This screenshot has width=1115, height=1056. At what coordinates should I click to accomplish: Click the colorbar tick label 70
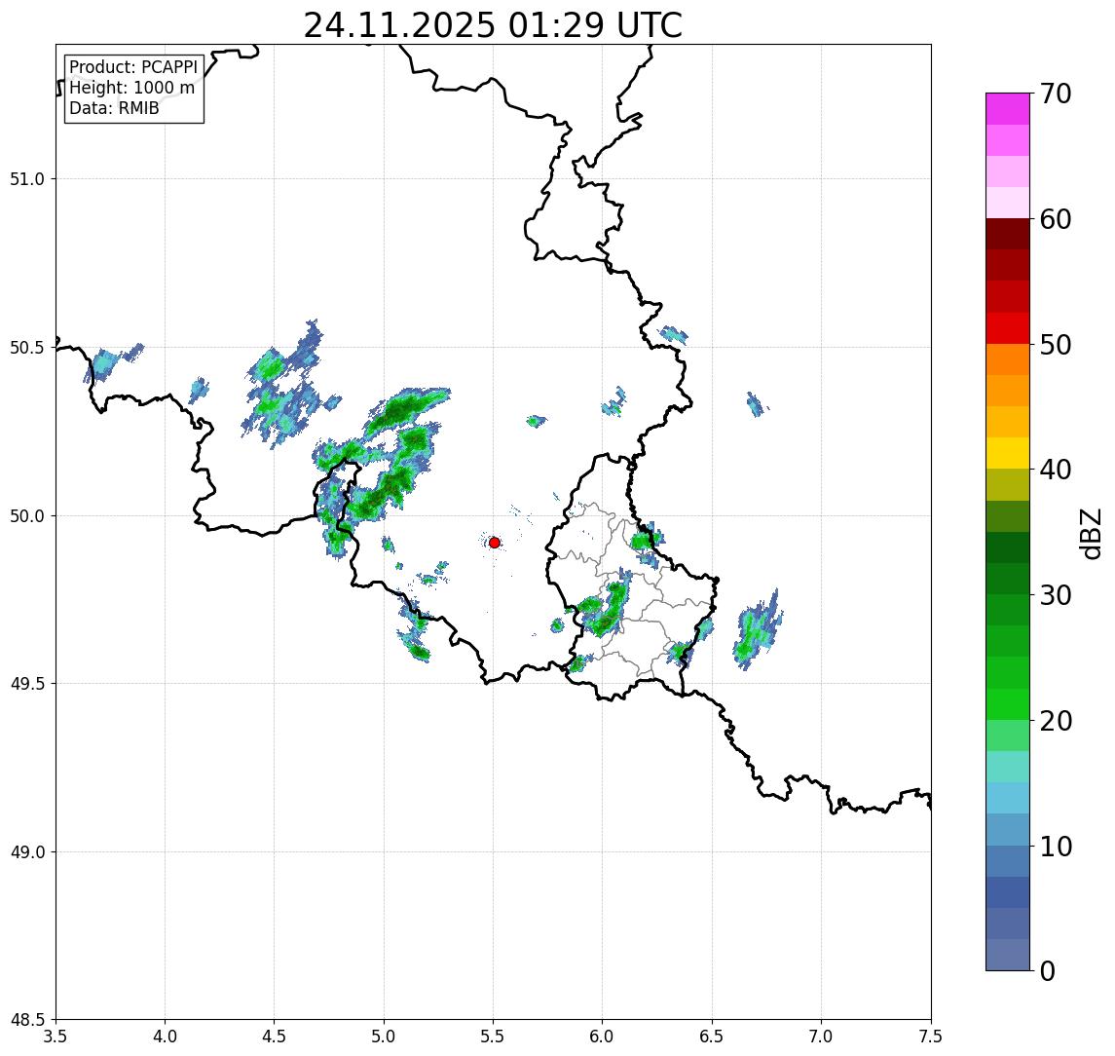[1056, 94]
